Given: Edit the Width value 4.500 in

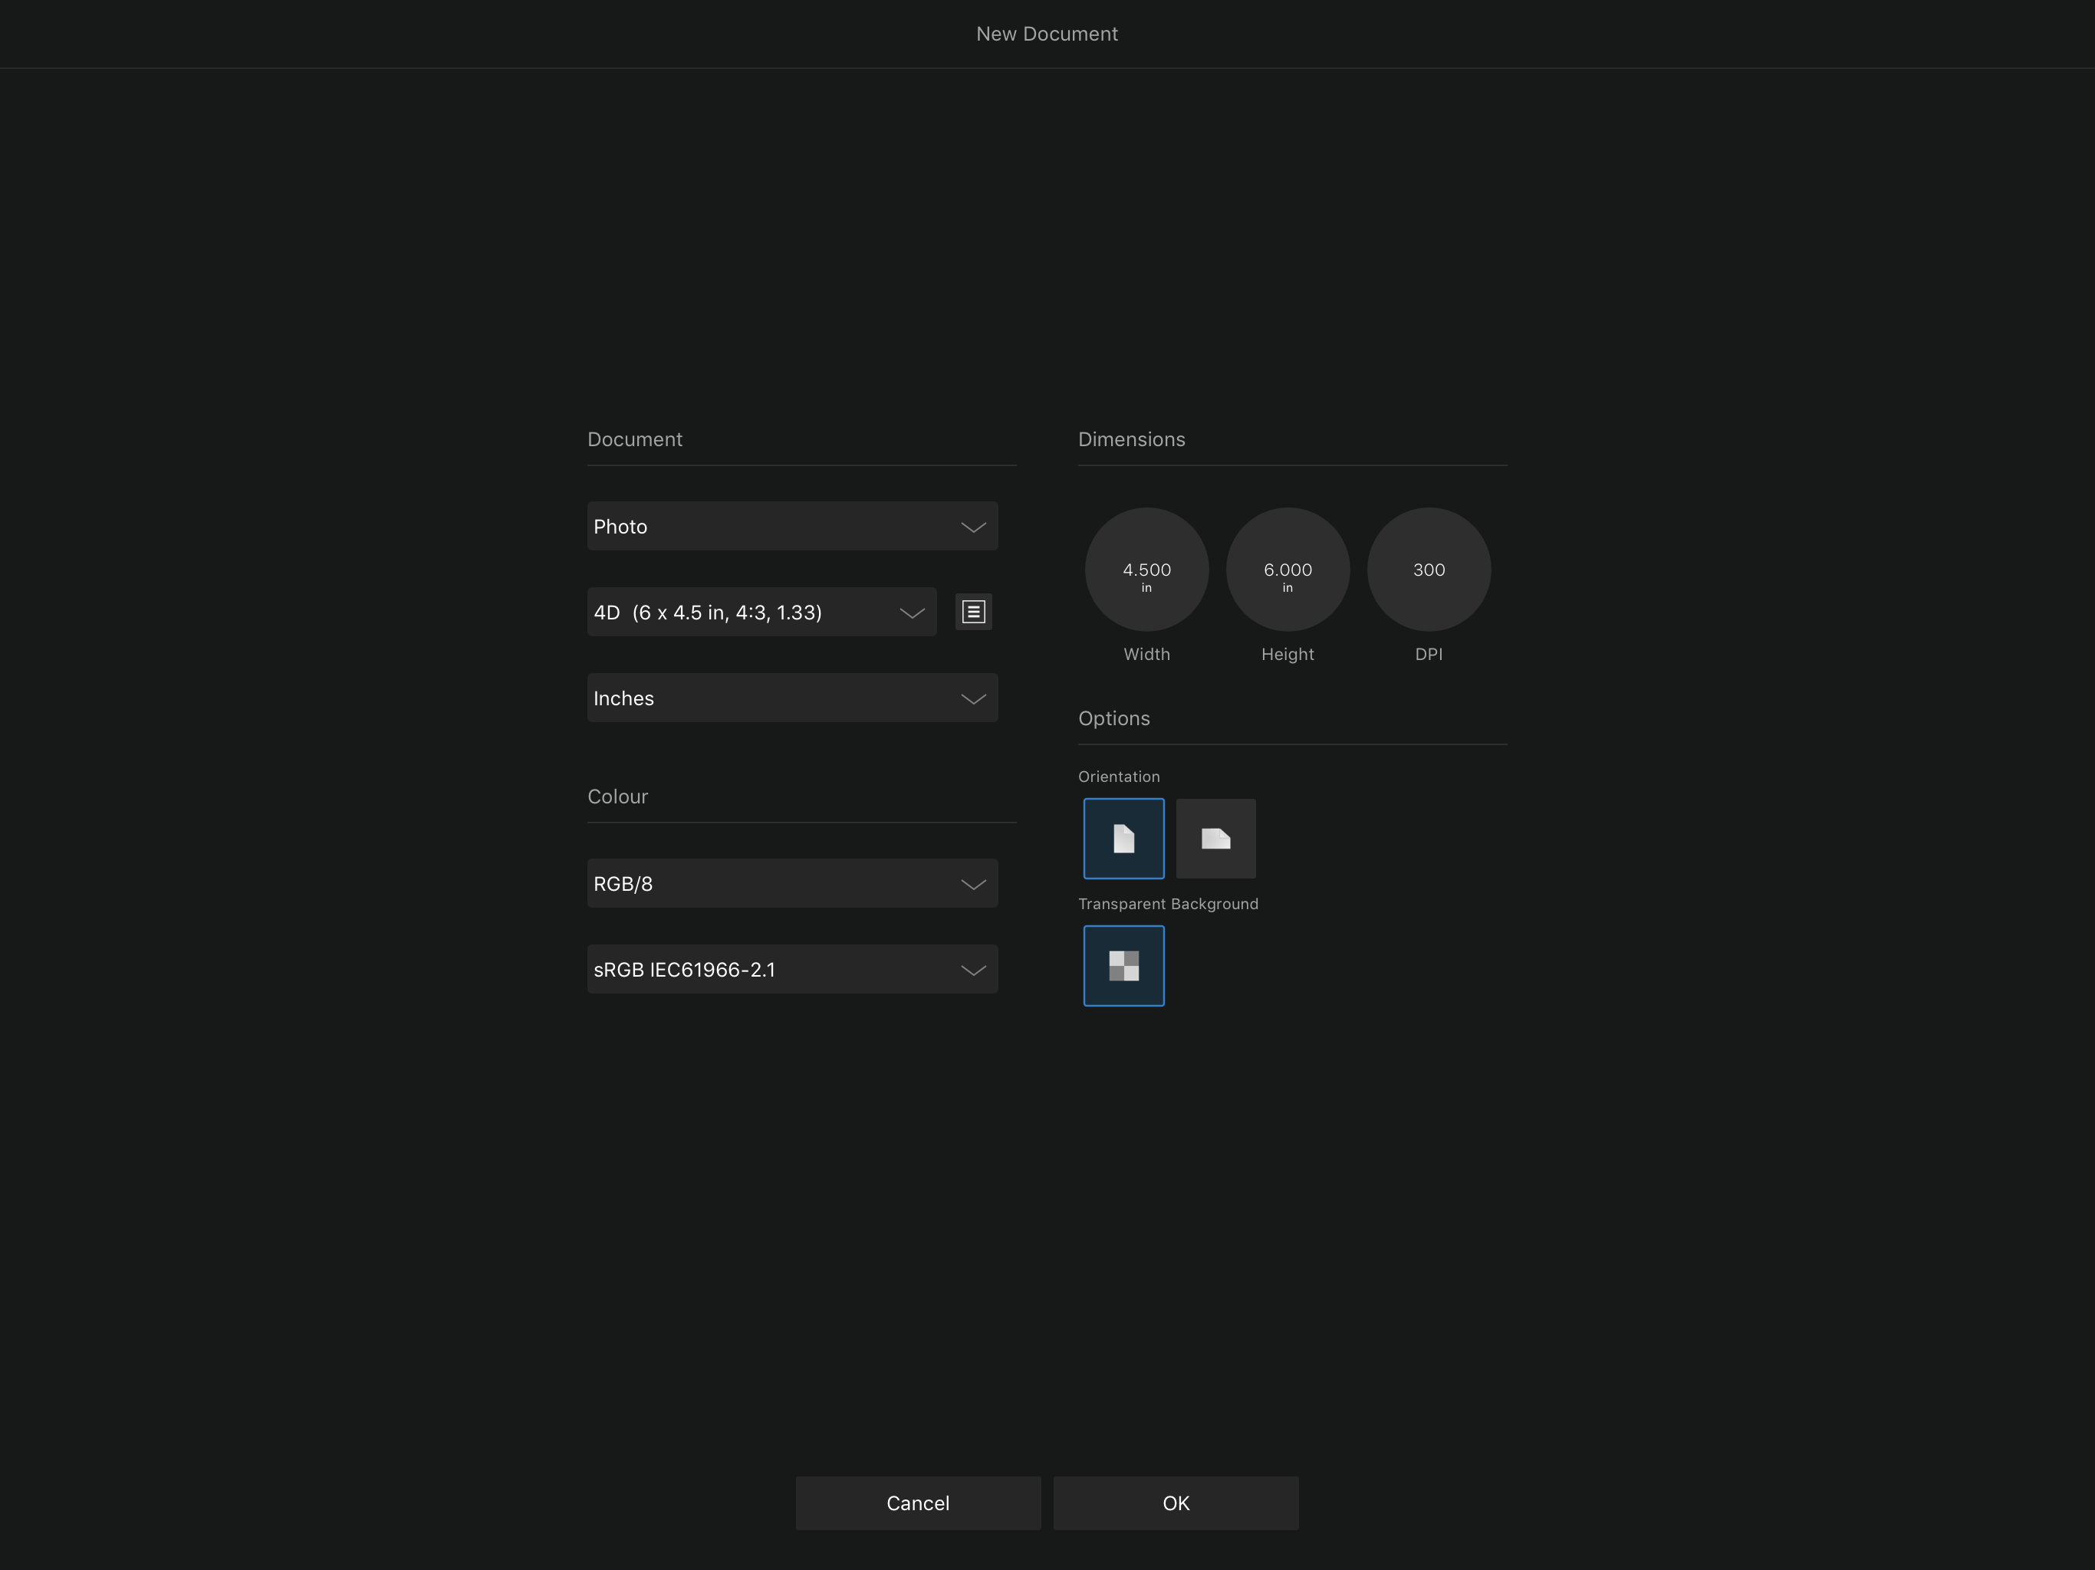Looking at the screenshot, I should (1146, 570).
